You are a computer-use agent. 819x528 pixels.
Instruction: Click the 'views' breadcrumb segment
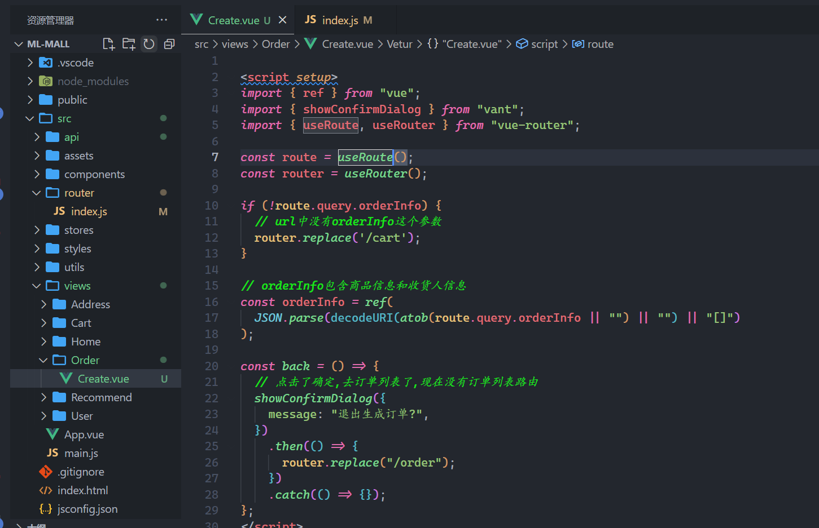pos(235,44)
